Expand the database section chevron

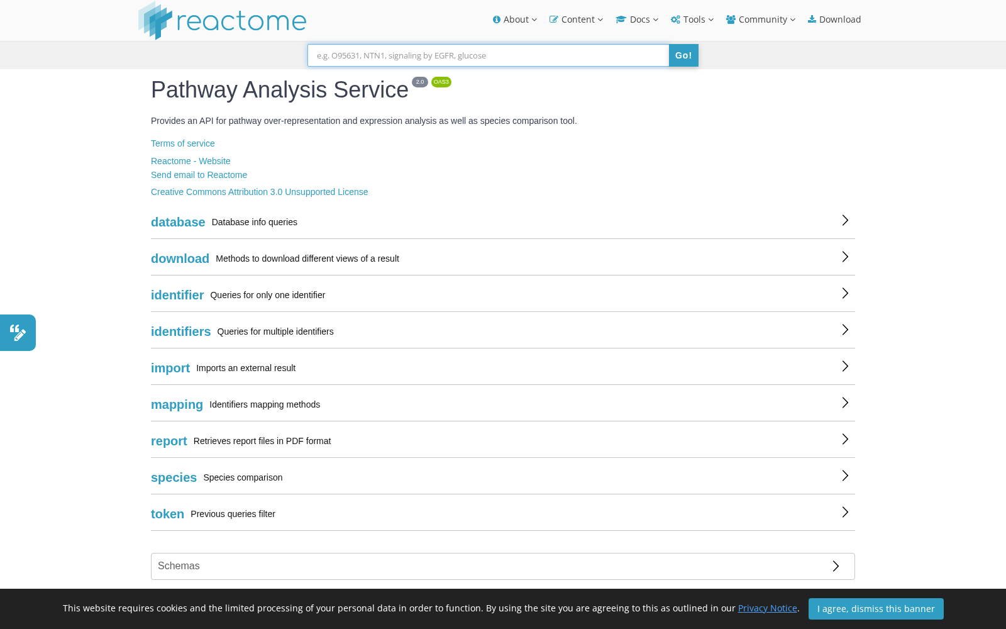845,220
